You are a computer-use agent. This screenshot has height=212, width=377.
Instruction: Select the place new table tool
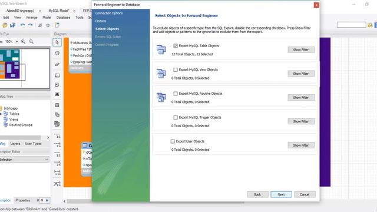pos(57,105)
